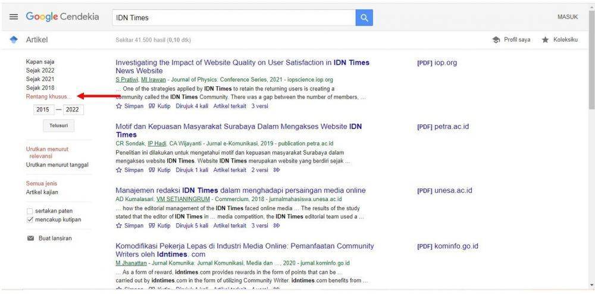Click the Kutip quote icon under Manajemen redaksi result
The width and height of the screenshot is (595, 294).
tap(152, 226)
